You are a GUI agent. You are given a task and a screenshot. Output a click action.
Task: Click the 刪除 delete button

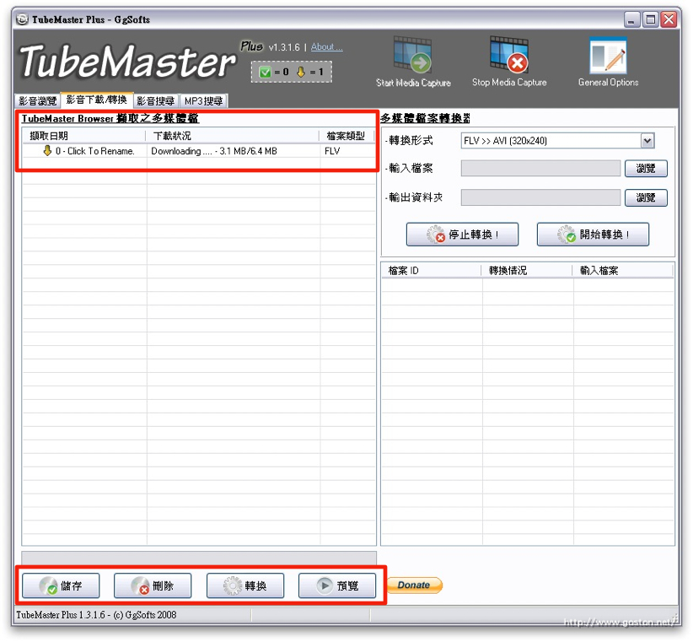(153, 585)
